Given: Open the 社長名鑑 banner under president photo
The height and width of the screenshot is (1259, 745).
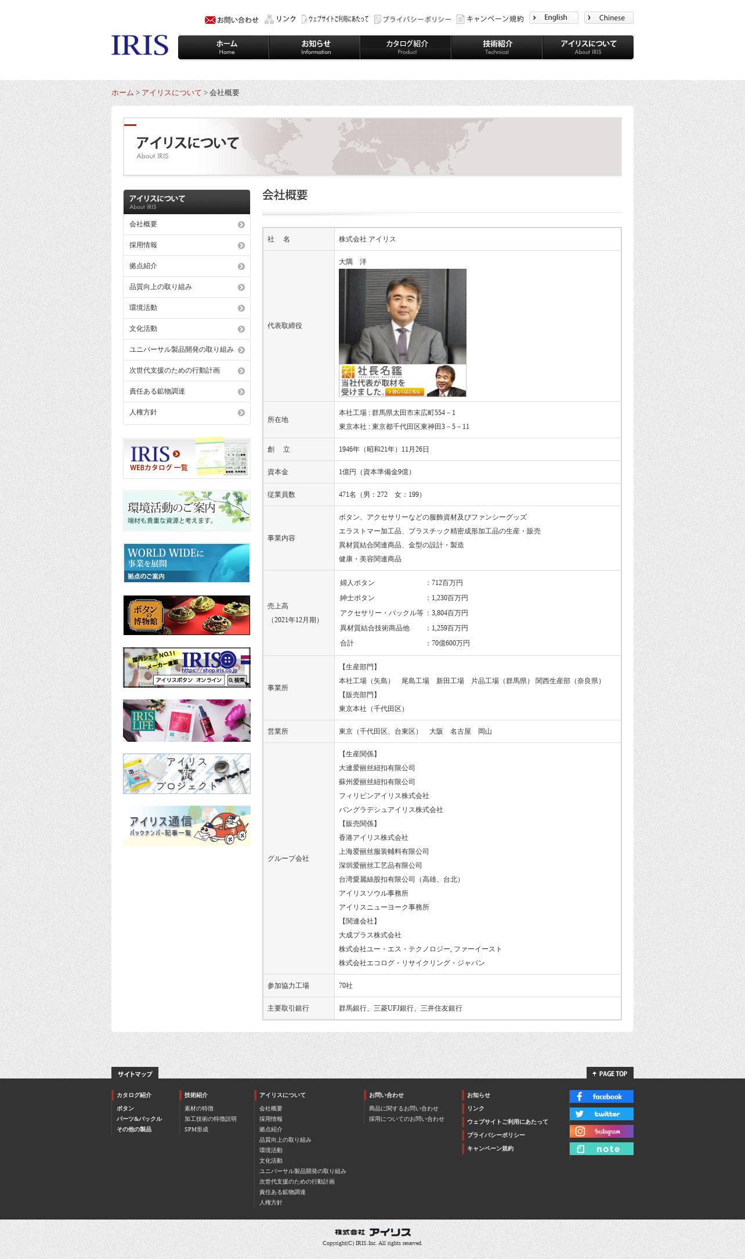Looking at the screenshot, I should point(403,380).
